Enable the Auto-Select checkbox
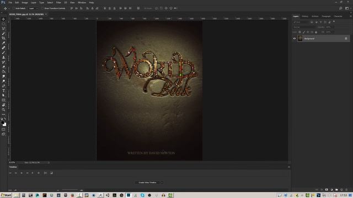Viewport: 353px width, 198px height. tap(13, 8)
